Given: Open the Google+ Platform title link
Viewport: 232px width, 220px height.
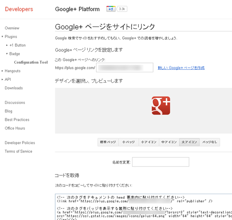Looking at the screenshot, I should [x=77, y=9].
